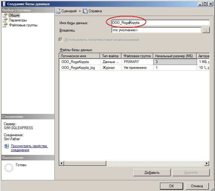Click the Сценарий script icon
Image resolution: width=215 pixels, height=191 pixels.
point(58,11)
